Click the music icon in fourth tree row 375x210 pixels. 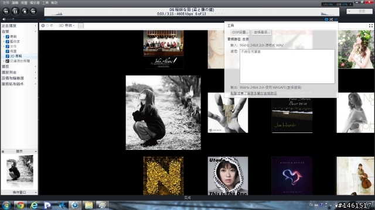(x=8, y=51)
